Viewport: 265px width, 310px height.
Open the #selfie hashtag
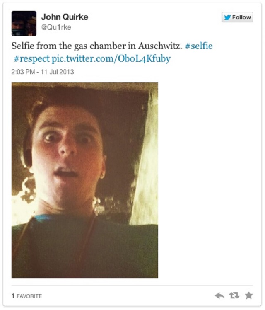coord(199,46)
